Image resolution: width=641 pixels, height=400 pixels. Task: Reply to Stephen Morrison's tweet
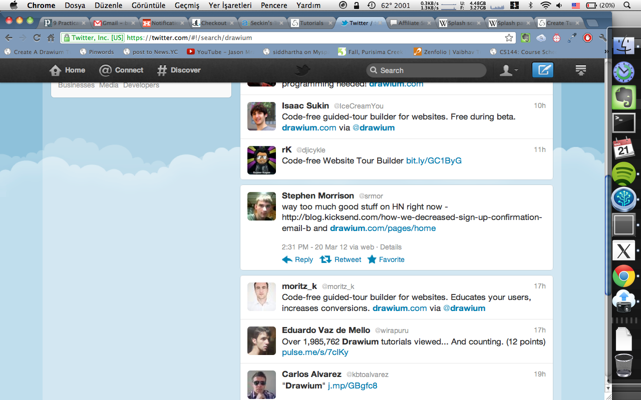click(297, 259)
